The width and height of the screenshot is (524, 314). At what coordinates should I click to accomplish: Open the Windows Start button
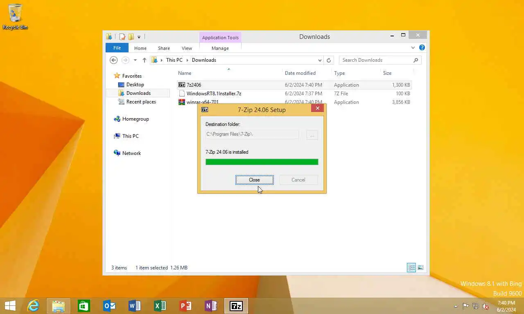tap(10, 306)
